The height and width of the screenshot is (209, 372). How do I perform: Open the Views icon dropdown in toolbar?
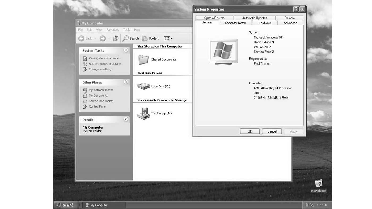(x=168, y=39)
